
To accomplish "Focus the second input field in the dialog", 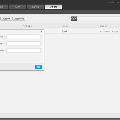I will 24,44.
